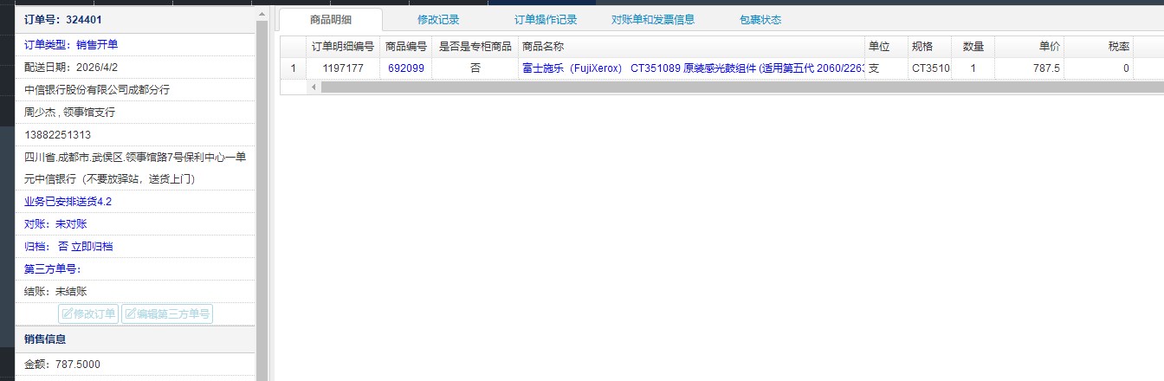Click the grid's left scroll arrow
This screenshot has height=381, width=1164.
314,87
